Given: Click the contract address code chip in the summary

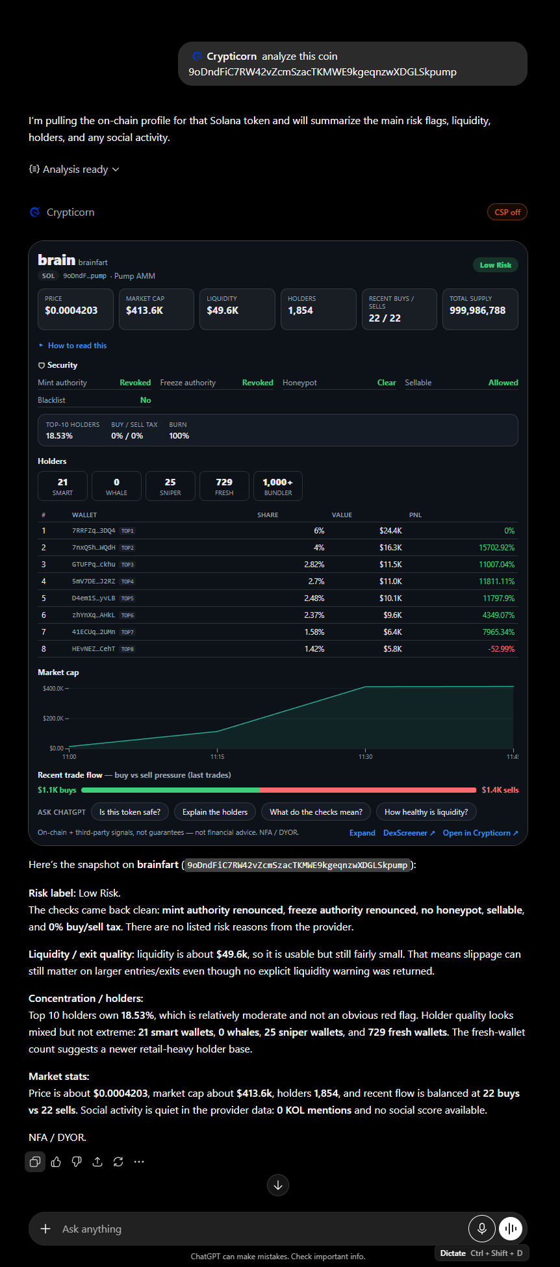Looking at the screenshot, I should (297, 865).
